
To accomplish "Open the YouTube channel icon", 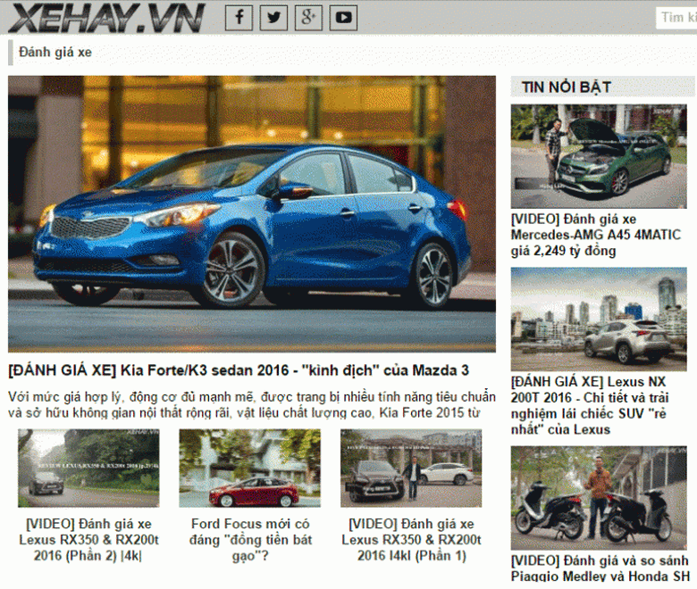I will pyautogui.click(x=343, y=17).
